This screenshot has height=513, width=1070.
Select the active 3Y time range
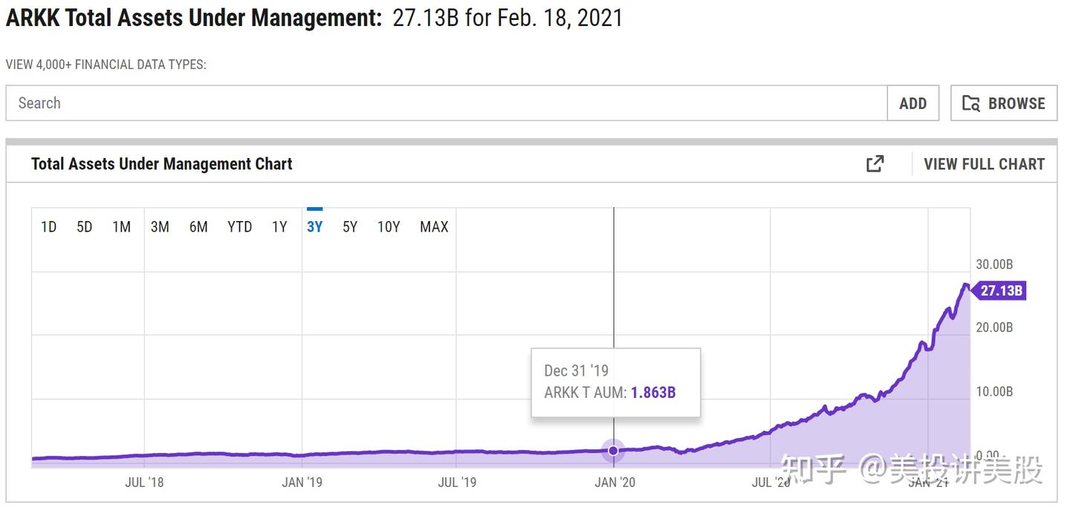(x=315, y=227)
